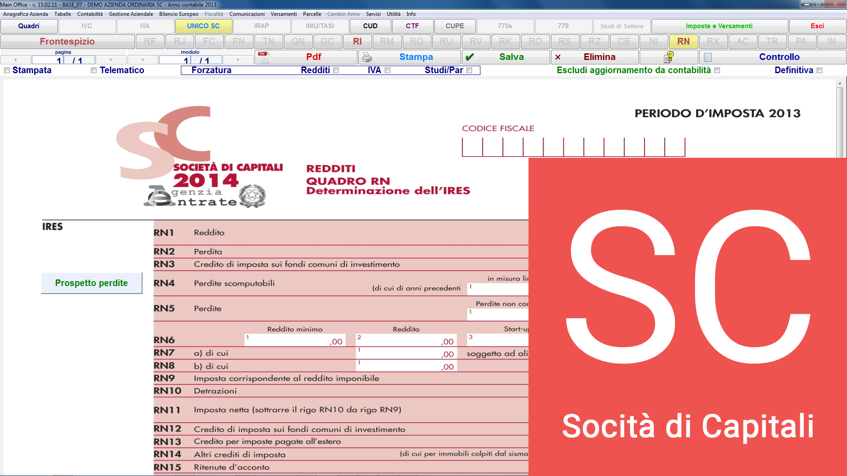This screenshot has height=476, width=847.
Task: Click RN7 a) di cui field
Action: 406,353
